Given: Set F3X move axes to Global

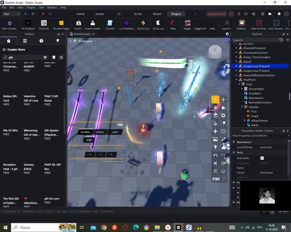Looking at the screenshot, I should click(86, 132).
